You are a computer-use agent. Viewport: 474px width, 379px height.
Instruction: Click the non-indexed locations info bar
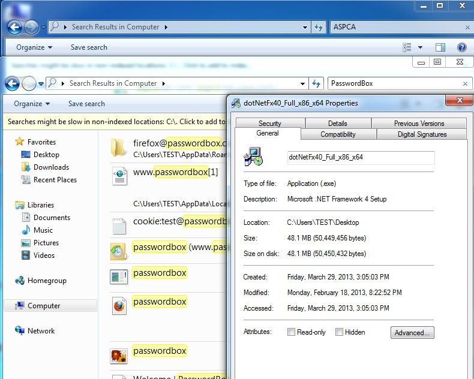[115, 122]
